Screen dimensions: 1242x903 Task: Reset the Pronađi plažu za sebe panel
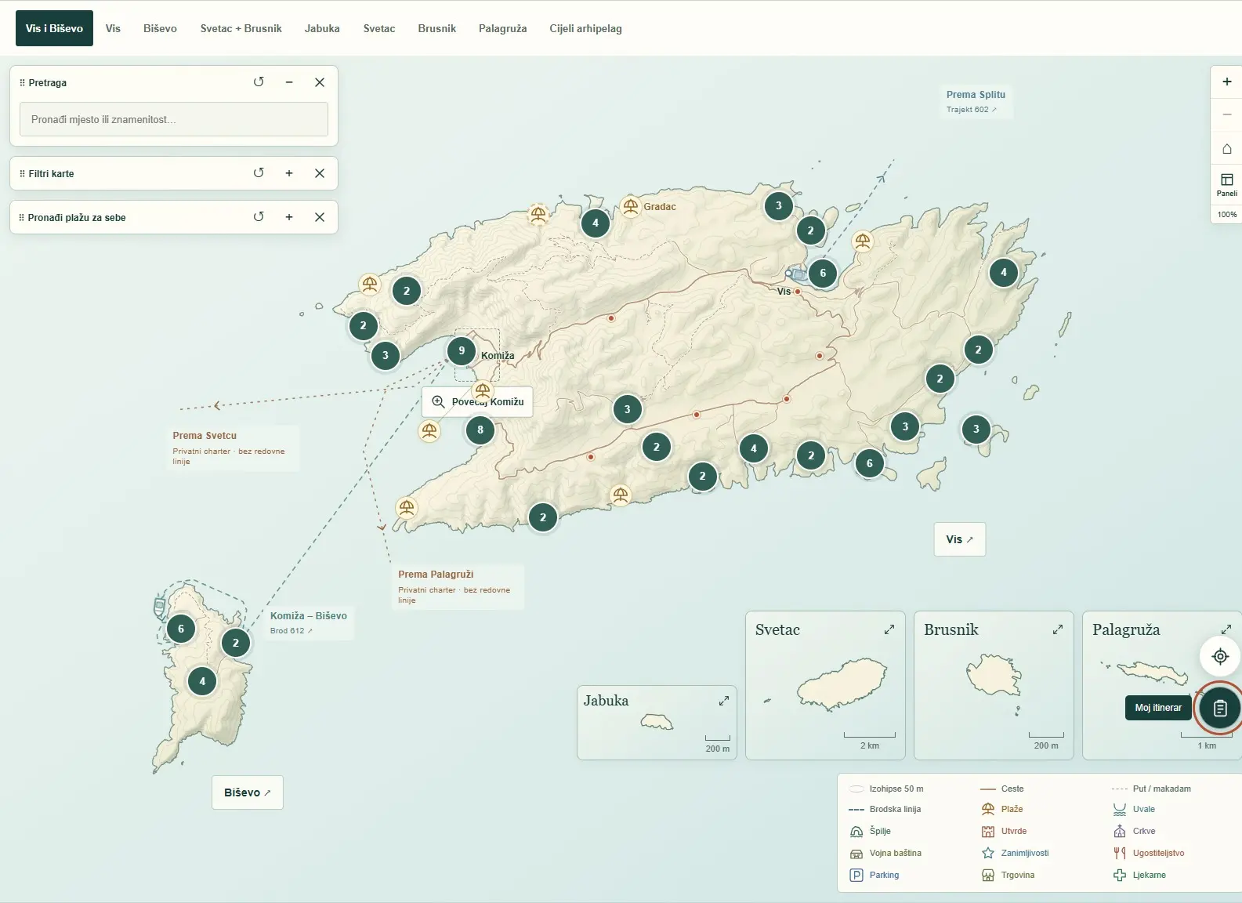click(x=259, y=217)
